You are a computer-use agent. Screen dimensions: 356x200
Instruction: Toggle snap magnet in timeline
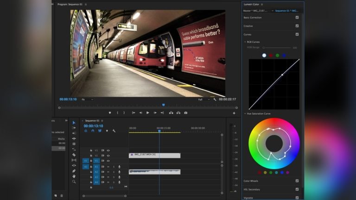click(93, 131)
